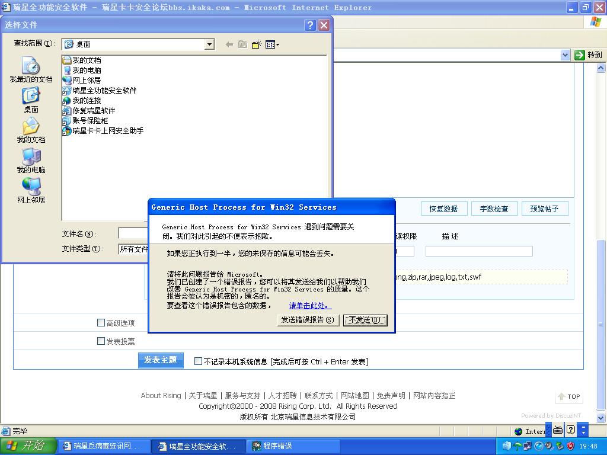
Task: Click the keyboard language bar icon
Action: (x=558, y=430)
